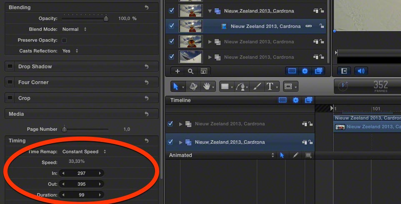Decrease the Duration value with left arrow
Viewport: 401px width, 204px height.
[x=63, y=195]
